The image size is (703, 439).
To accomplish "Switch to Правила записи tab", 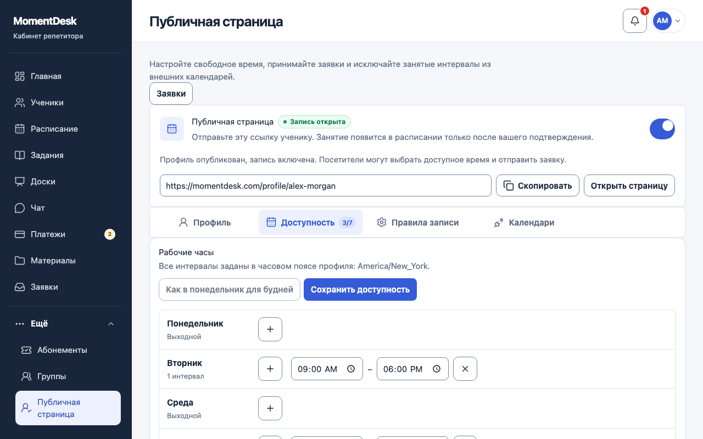I will click(x=417, y=222).
